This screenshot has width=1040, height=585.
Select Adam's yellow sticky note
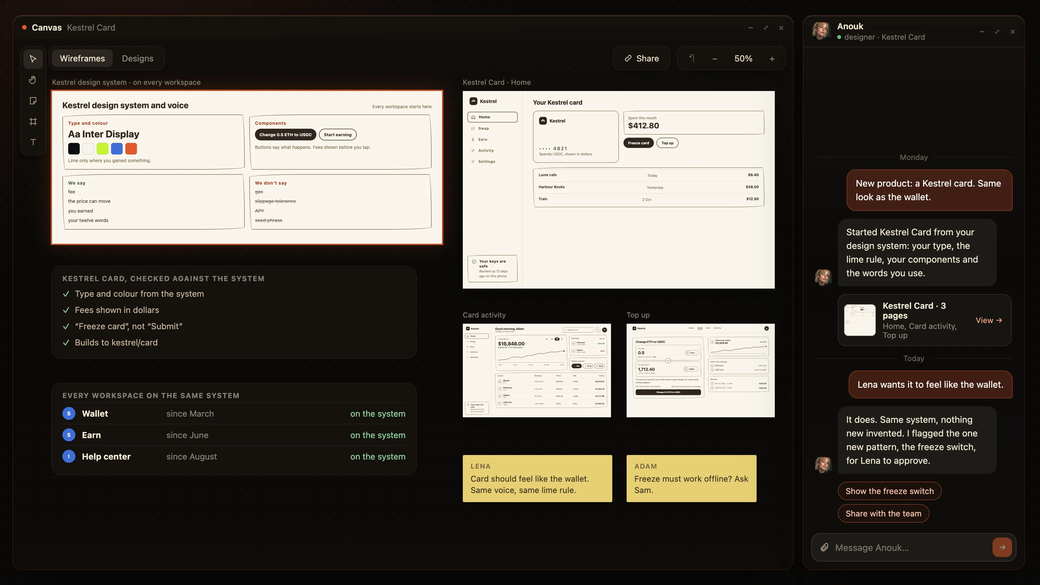point(691,478)
